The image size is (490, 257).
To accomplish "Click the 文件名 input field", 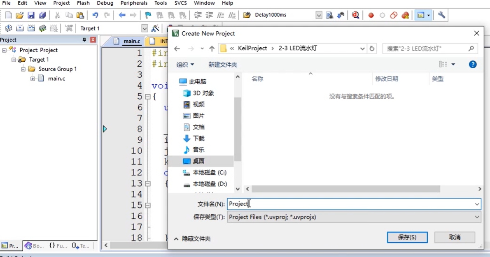I will [354, 204].
